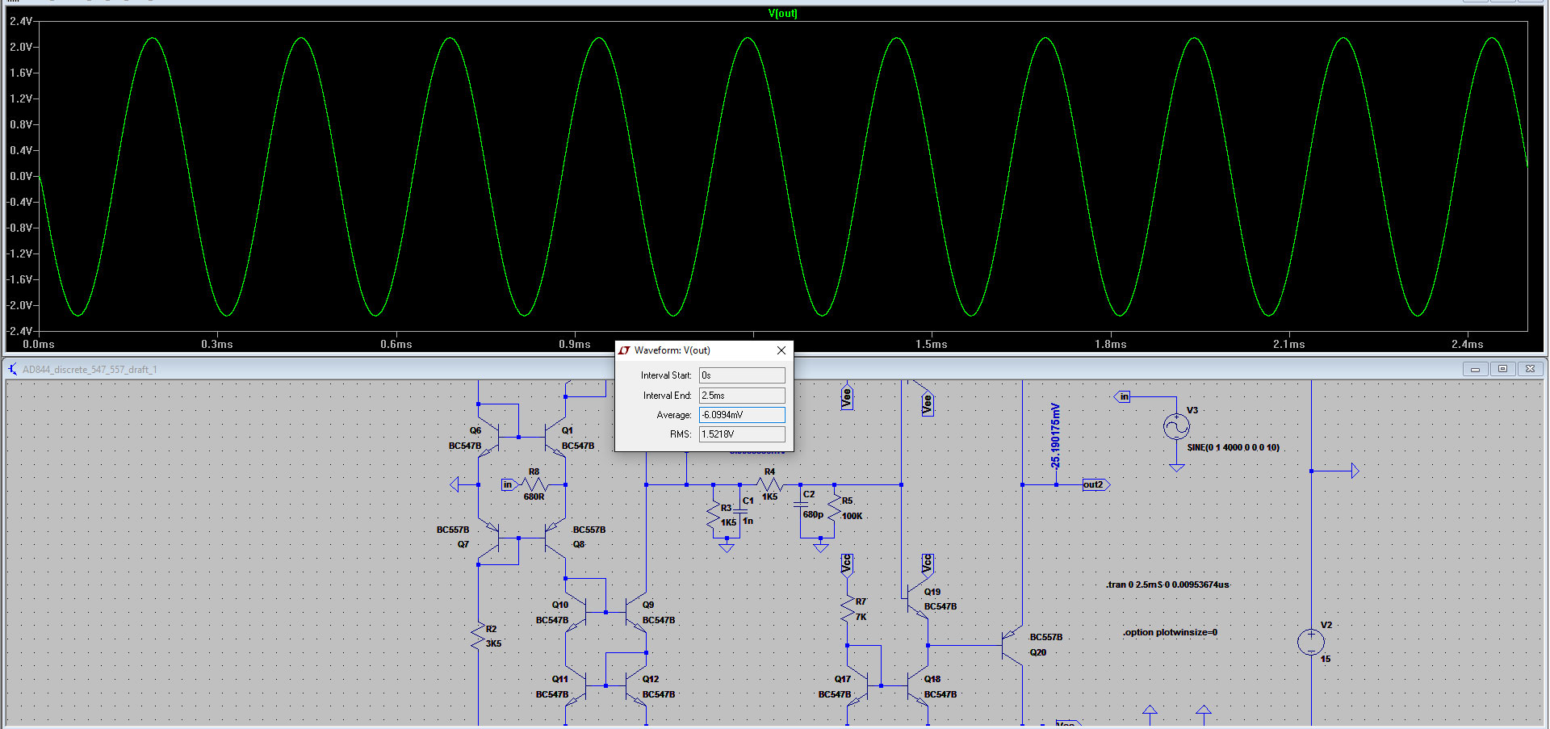Click the V3 sine voltage source symbol

click(x=1176, y=425)
